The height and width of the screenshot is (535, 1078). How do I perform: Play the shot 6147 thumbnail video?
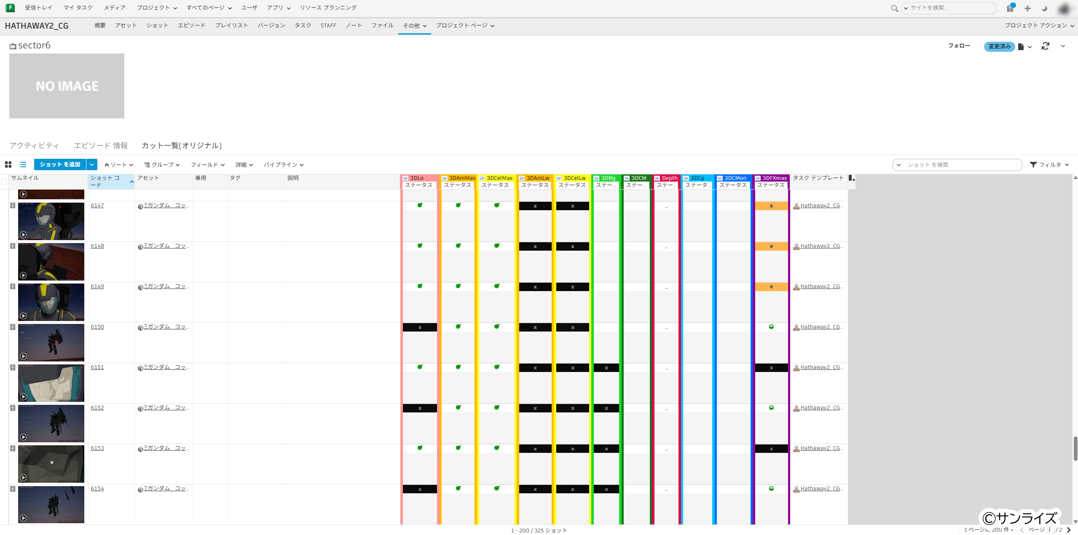23,235
